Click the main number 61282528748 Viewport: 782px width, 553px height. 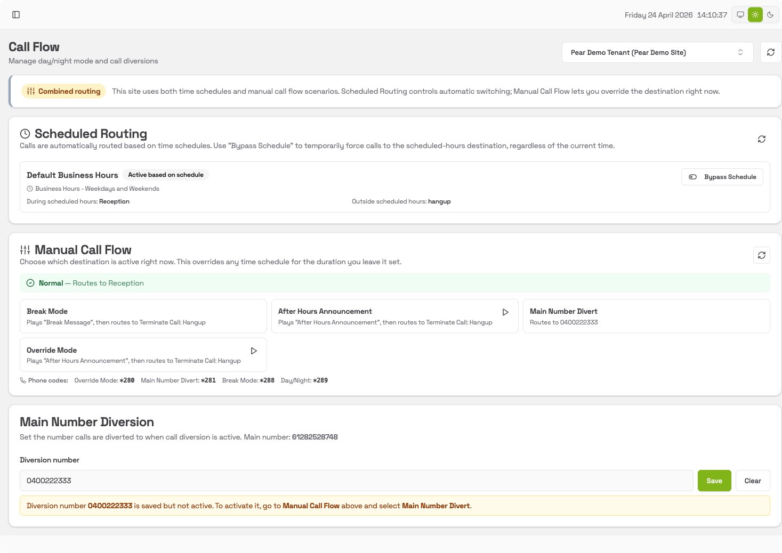click(x=315, y=437)
